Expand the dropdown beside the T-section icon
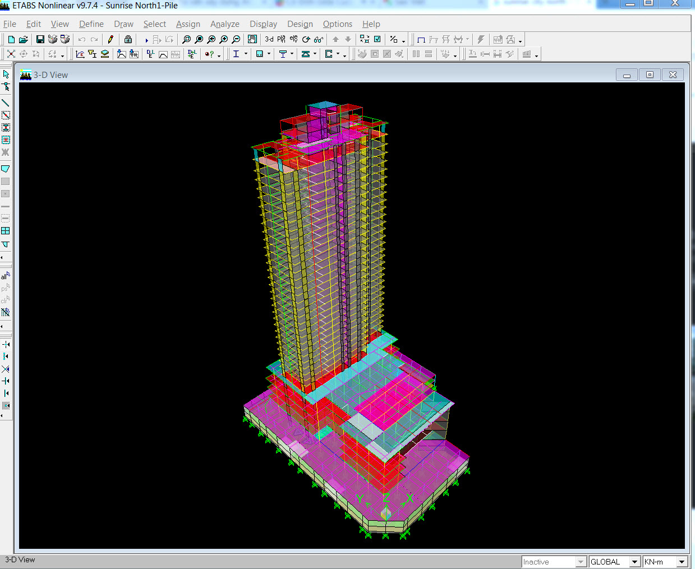 pyautogui.click(x=292, y=54)
